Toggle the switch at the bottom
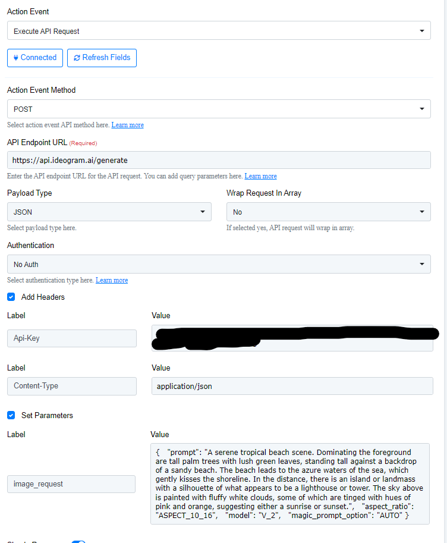Screen dimensions: 447x543 (x=78, y=542)
